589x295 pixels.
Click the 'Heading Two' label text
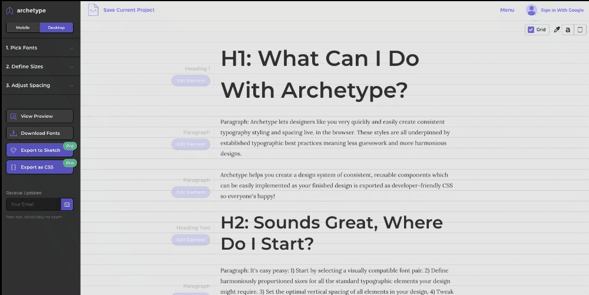(193, 228)
